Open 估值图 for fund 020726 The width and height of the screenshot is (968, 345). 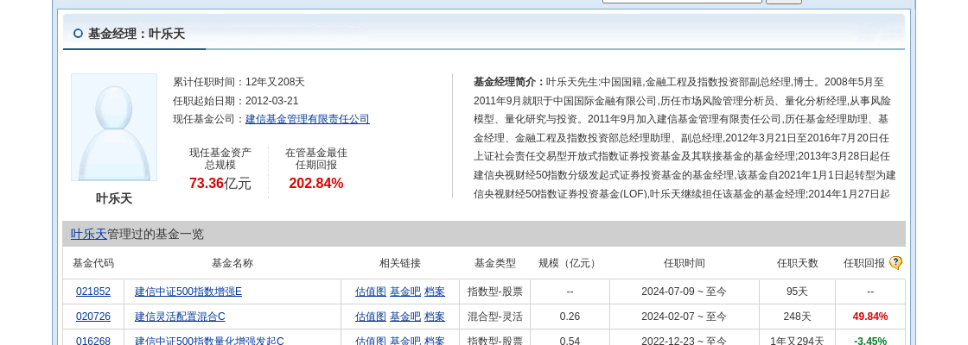tap(371, 317)
